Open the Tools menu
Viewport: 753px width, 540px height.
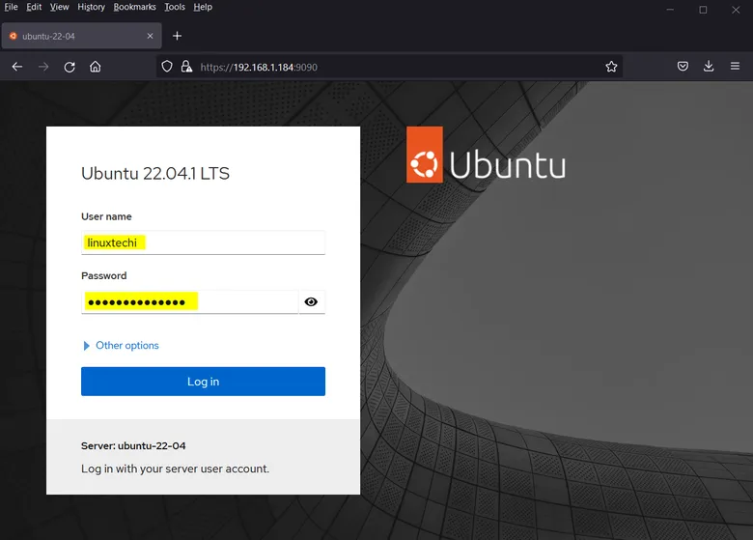(175, 7)
